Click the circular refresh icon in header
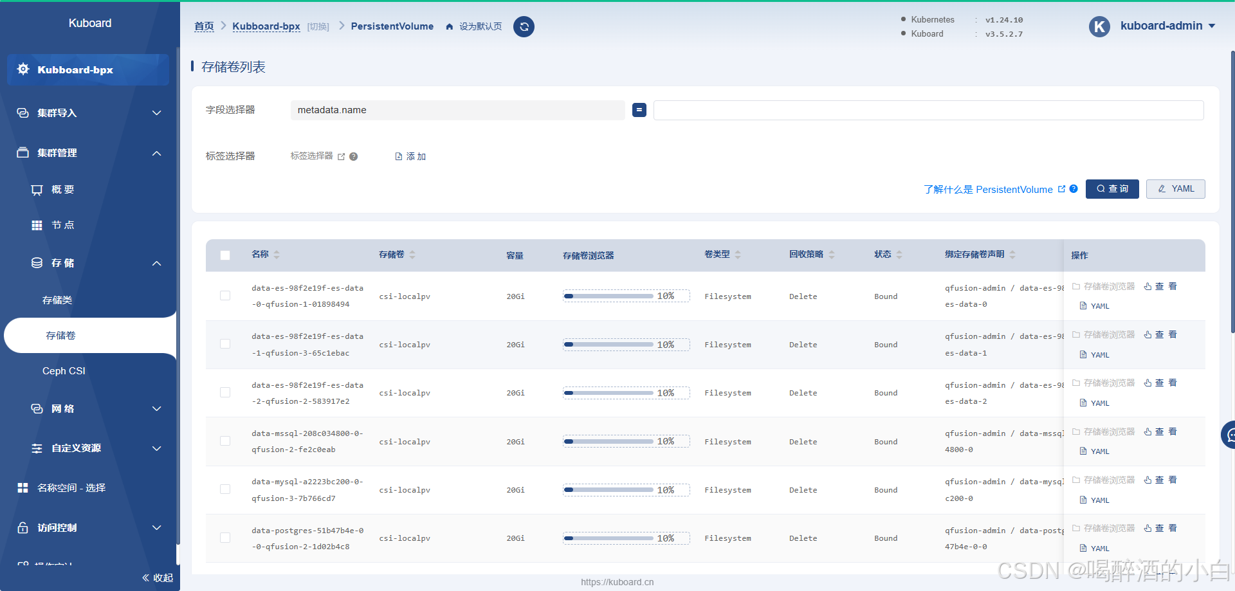The width and height of the screenshot is (1235, 591). click(524, 26)
